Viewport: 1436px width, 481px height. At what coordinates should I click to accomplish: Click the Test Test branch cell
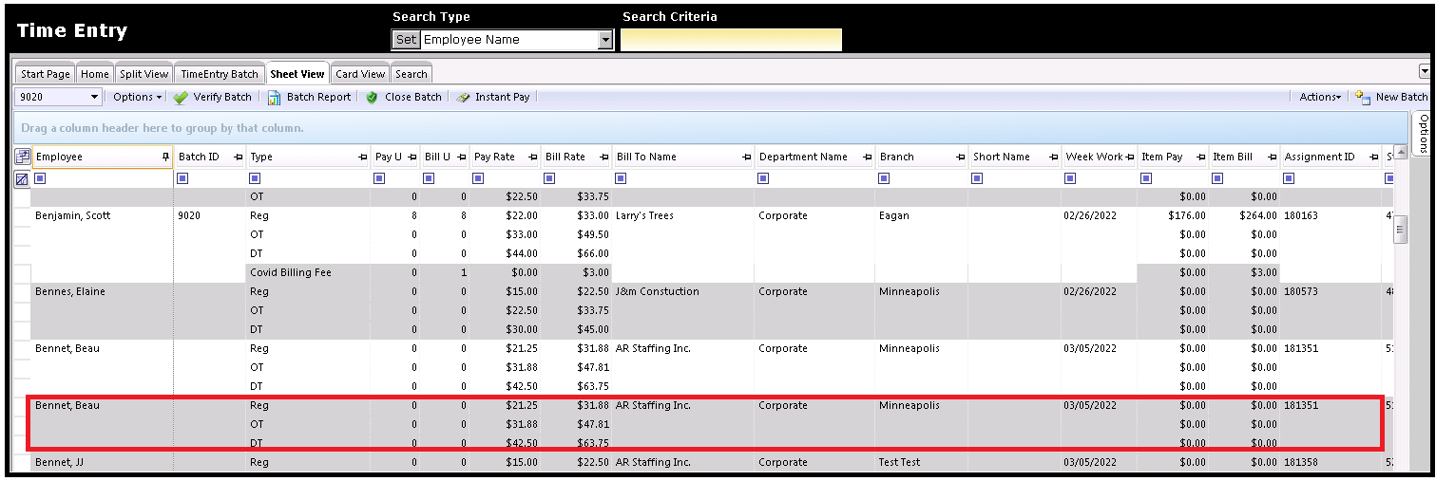922,462
